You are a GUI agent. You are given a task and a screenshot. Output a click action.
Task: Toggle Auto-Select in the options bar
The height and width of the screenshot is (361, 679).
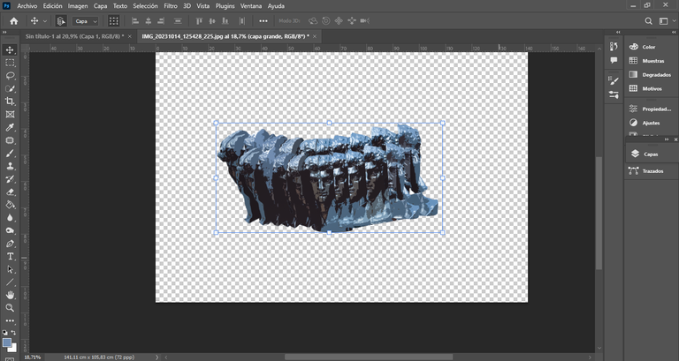(61, 21)
